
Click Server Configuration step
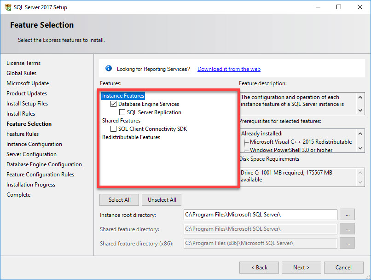coord(31,154)
